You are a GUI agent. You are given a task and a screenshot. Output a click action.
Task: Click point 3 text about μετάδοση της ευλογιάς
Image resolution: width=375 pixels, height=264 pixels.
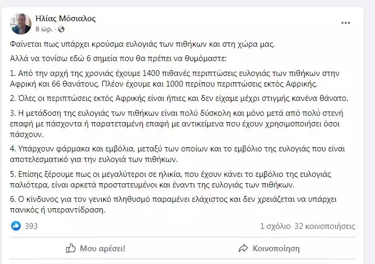pyautogui.click(x=176, y=124)
